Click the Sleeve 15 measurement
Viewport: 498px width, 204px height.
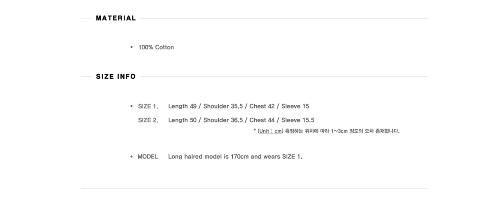(x=295, y=106)
